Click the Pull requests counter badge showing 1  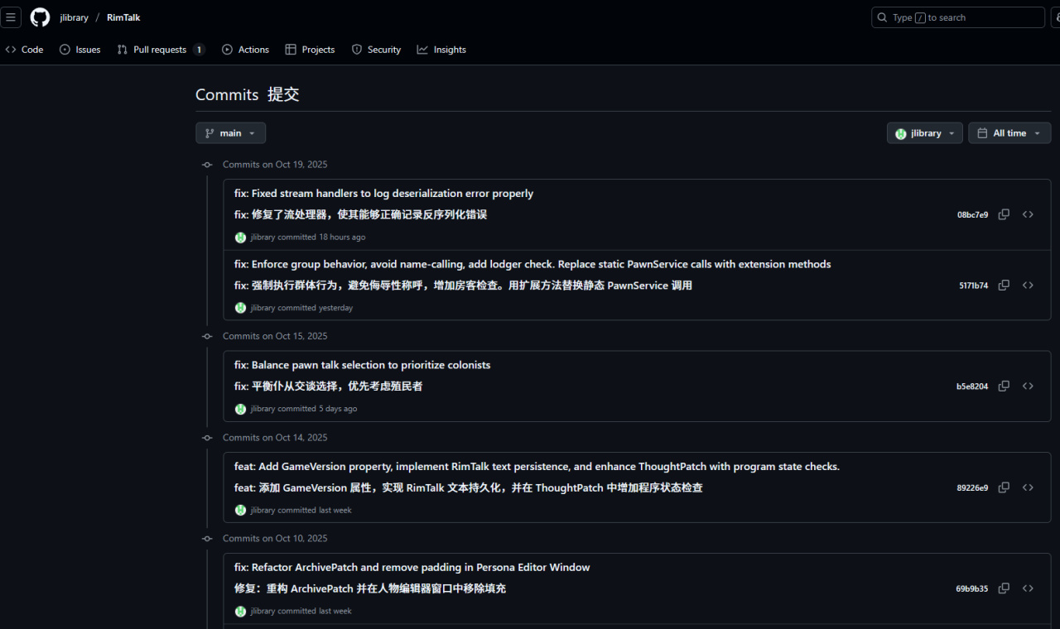point(199,50)
